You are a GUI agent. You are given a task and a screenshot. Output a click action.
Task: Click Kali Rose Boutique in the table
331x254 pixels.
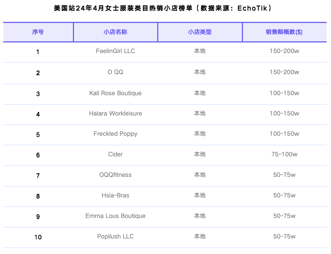(x=115, y=93)
